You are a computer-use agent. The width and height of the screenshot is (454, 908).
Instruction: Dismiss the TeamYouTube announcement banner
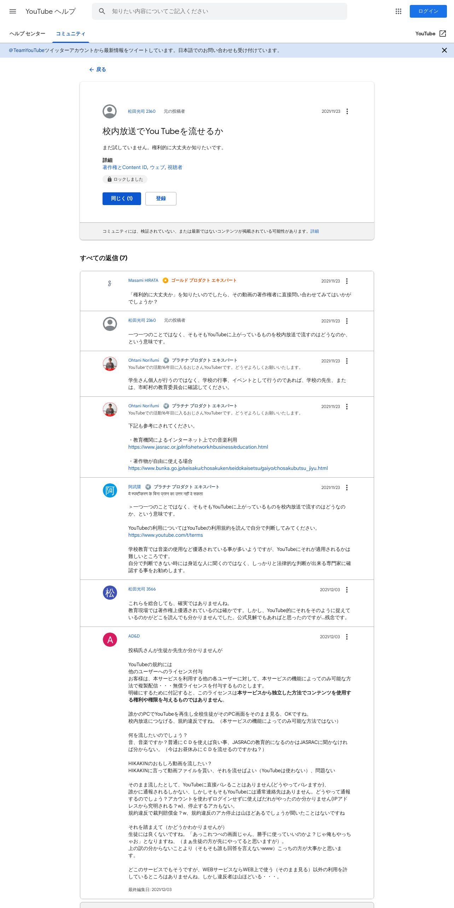444,50
